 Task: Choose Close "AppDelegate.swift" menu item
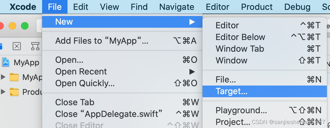coord(122,114)
